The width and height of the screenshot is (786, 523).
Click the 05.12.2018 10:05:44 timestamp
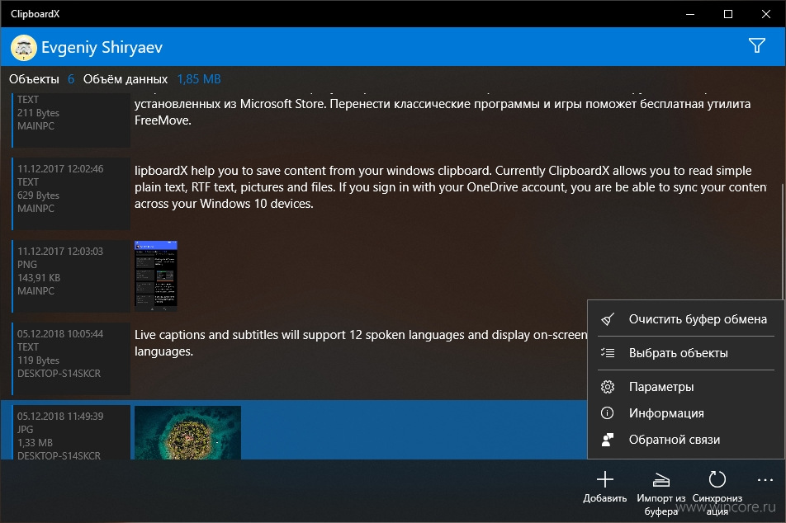point(60,333)
